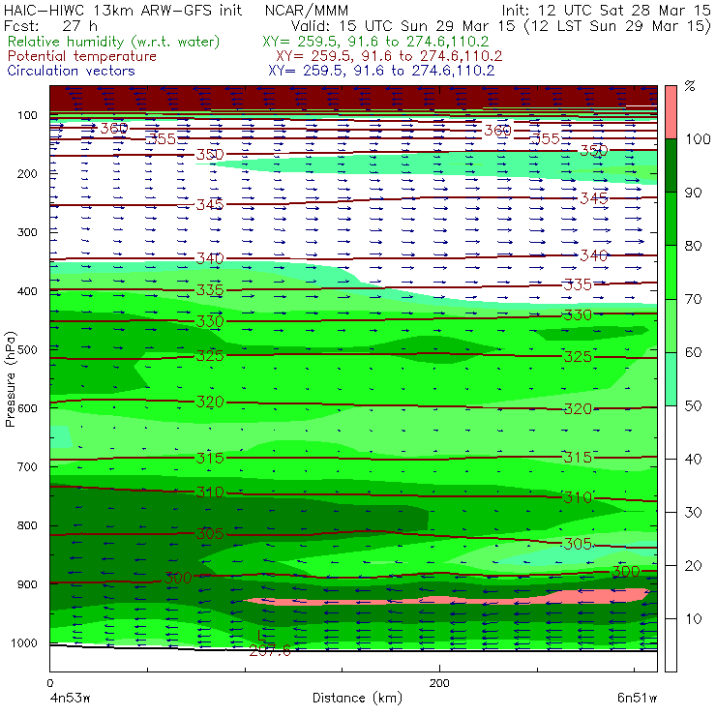Click the red XY coordinates line

click(x=389, y=56)
